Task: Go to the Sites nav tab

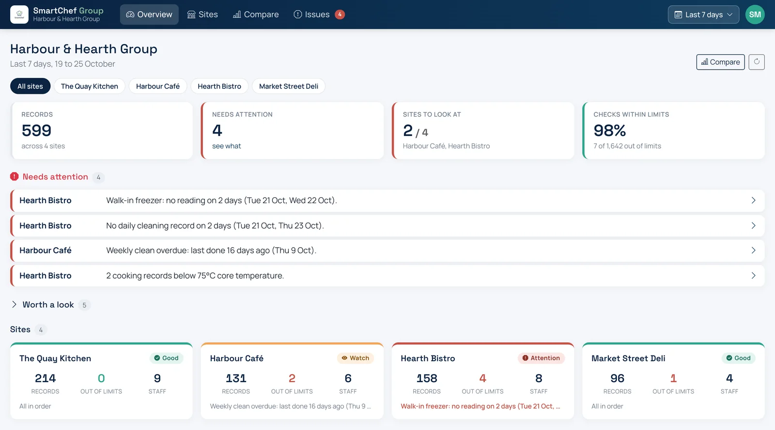Action: tap(202, 15)
